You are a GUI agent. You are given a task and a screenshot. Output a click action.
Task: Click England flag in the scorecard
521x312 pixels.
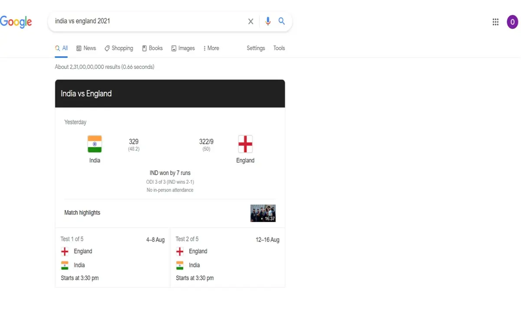pyautogui.click(x=245, y=144)
